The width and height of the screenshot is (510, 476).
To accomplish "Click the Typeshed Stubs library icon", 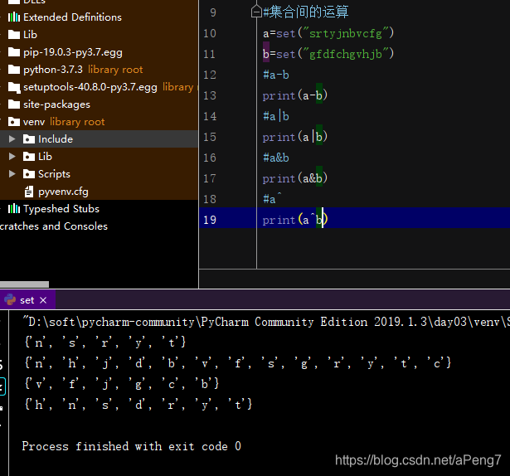I will (x=14, y=209).
